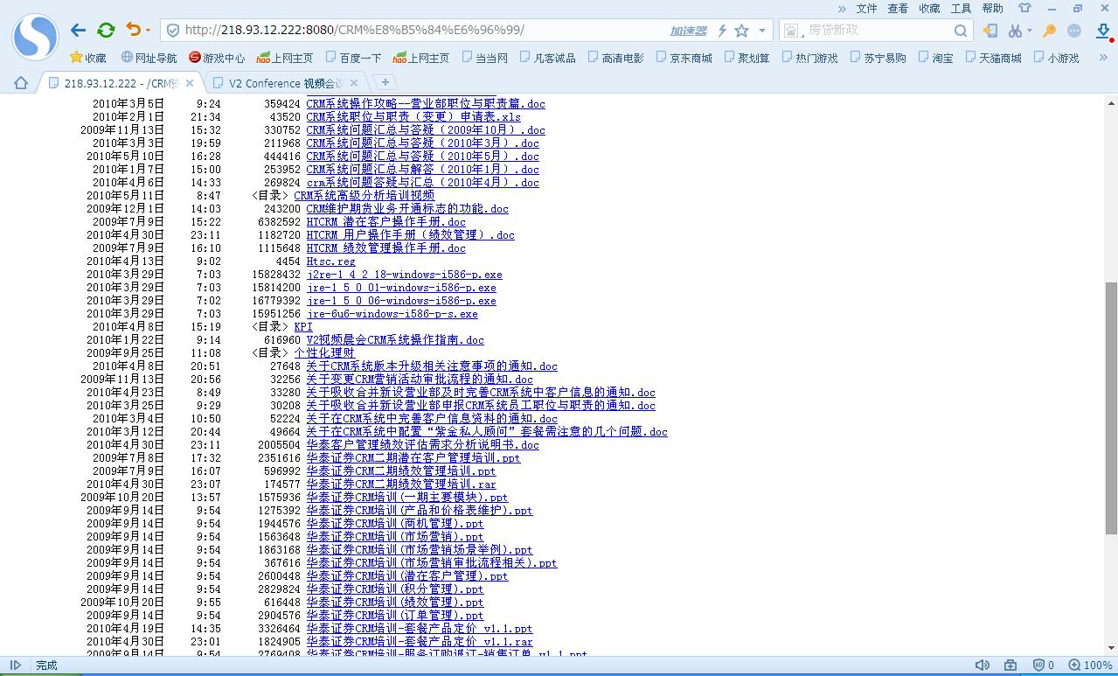Toggle the sound mute speaker icon

click(982, 666)
